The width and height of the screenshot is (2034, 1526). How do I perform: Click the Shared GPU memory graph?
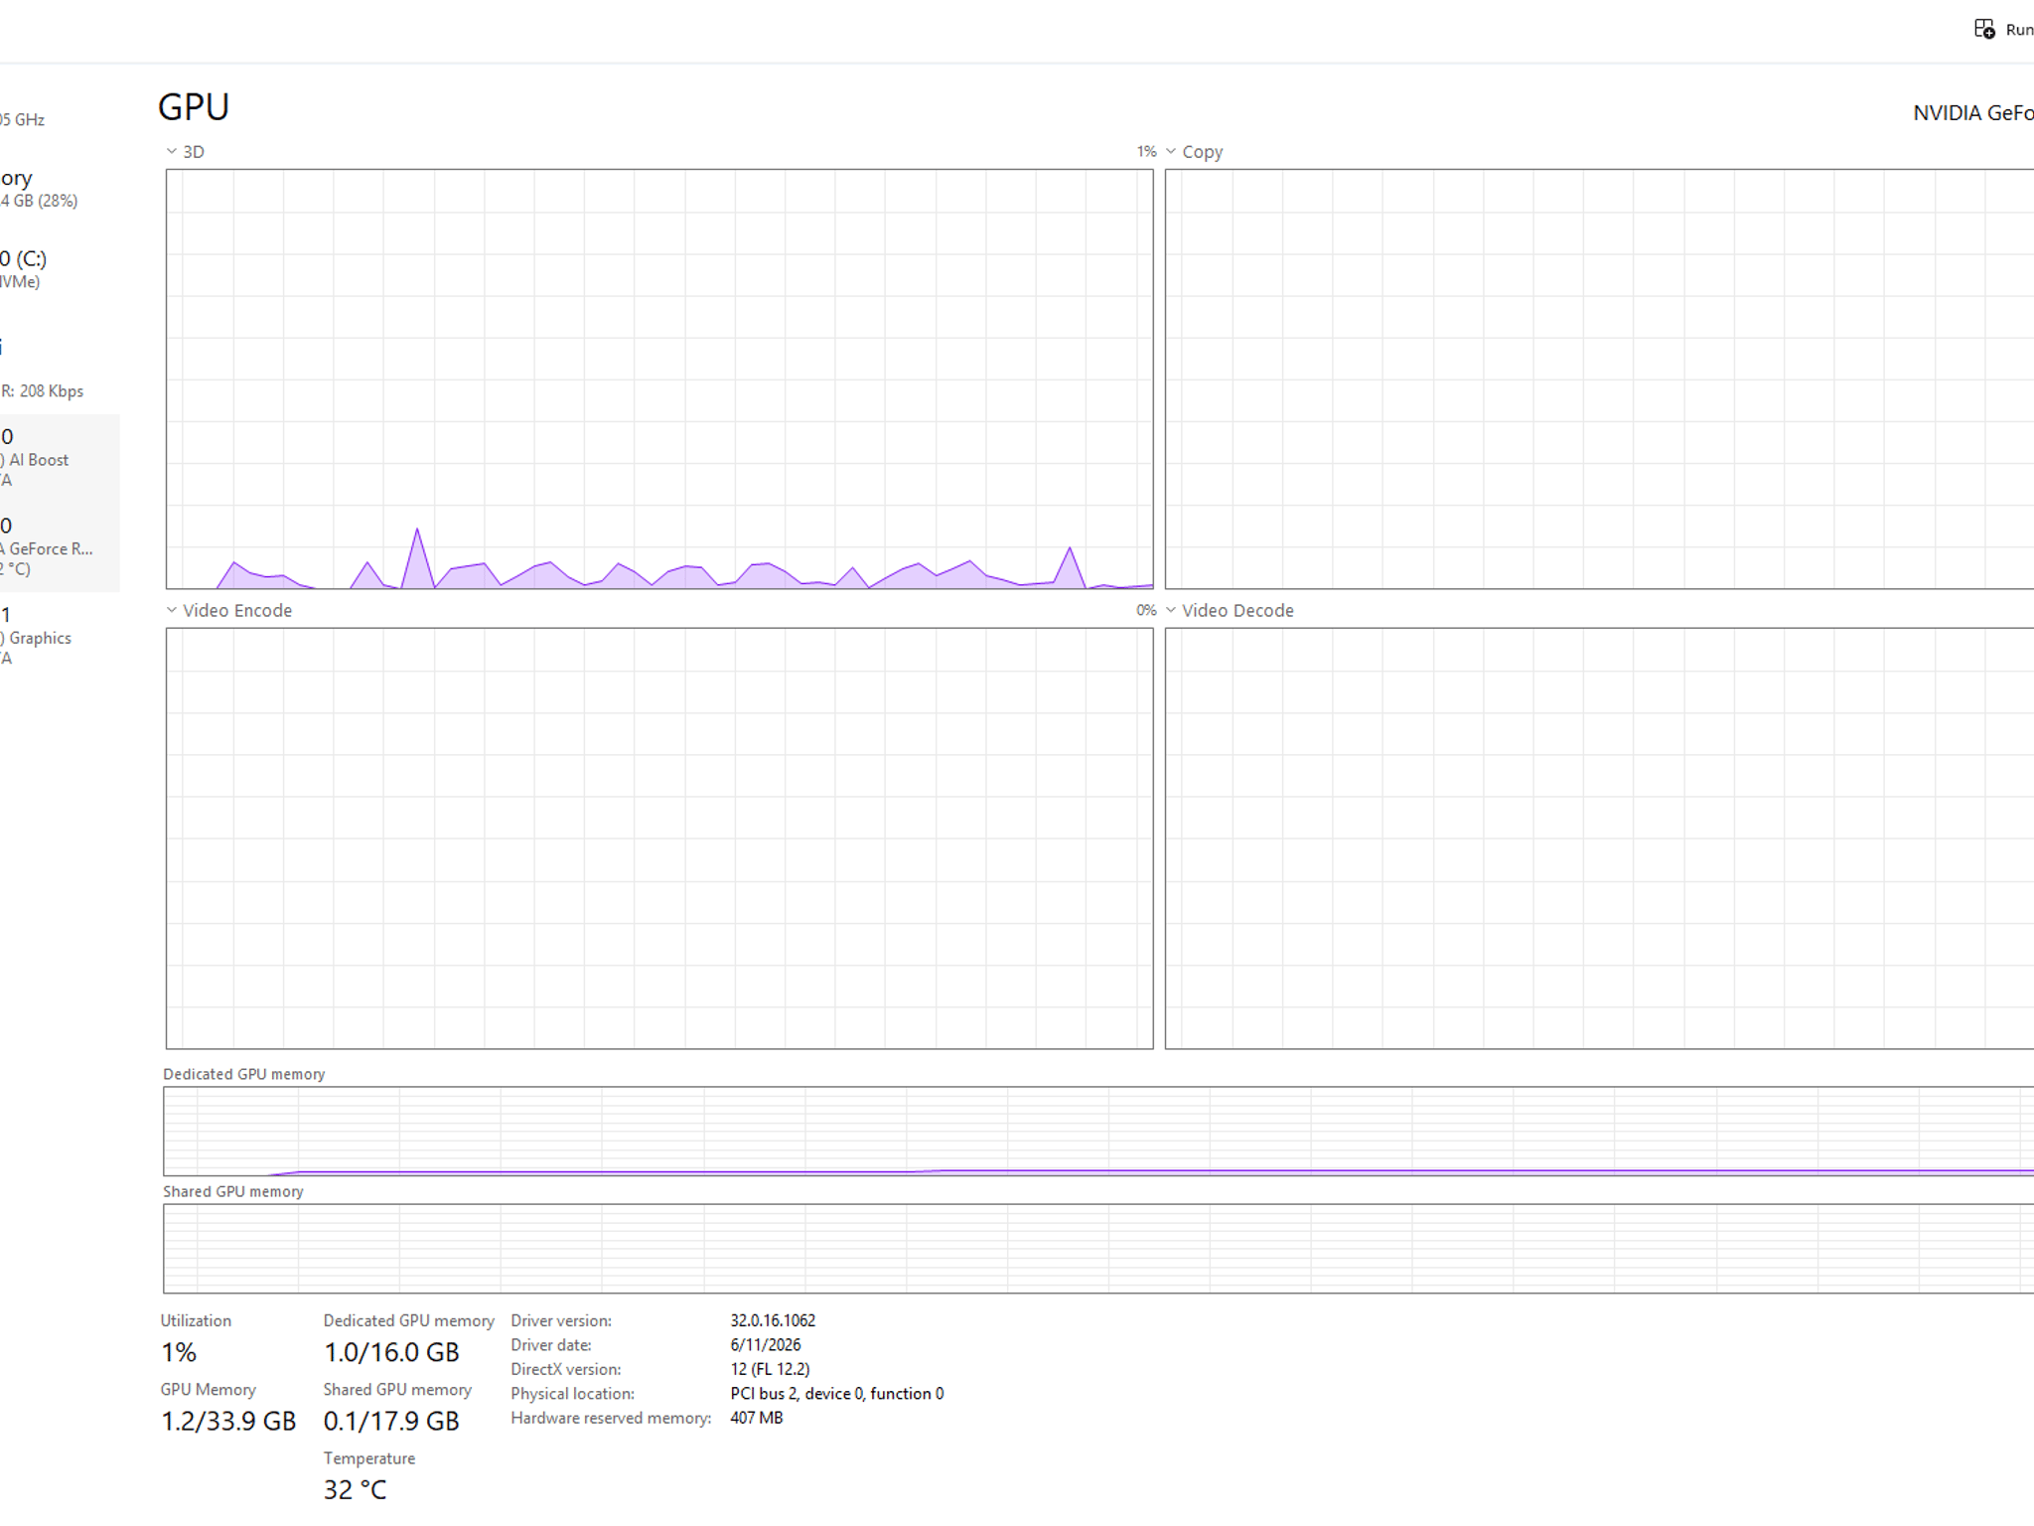(1098, 1248)
